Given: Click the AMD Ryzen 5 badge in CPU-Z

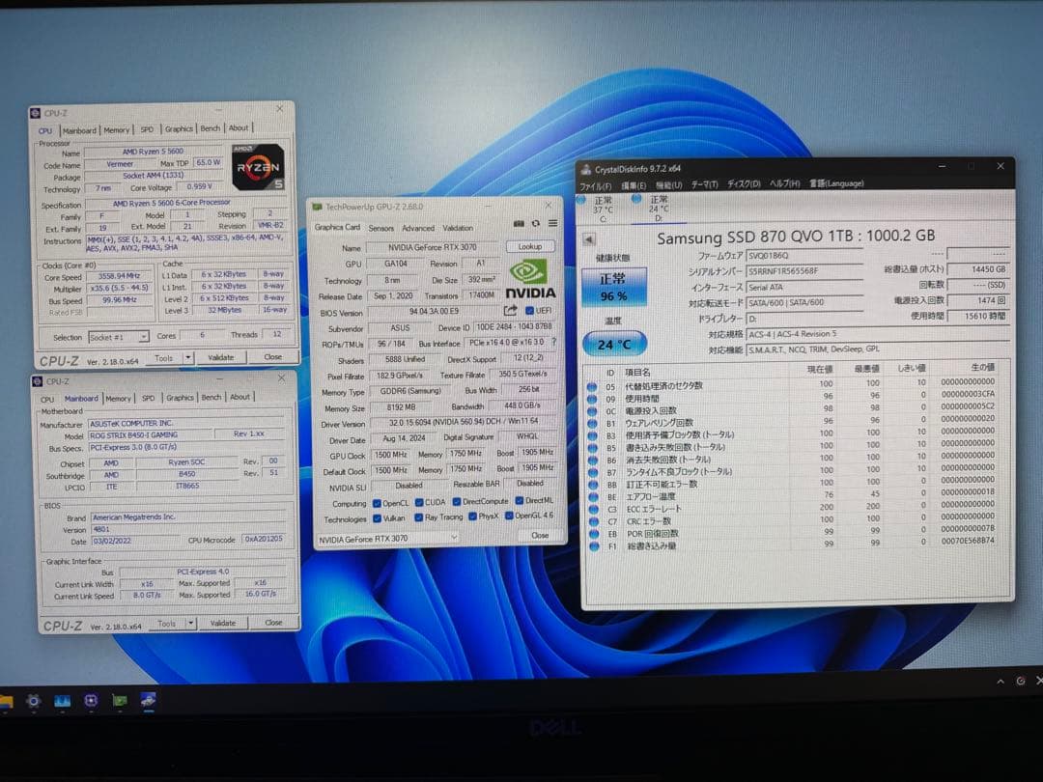Looking at the screenshot, I should tap(256, 167).
